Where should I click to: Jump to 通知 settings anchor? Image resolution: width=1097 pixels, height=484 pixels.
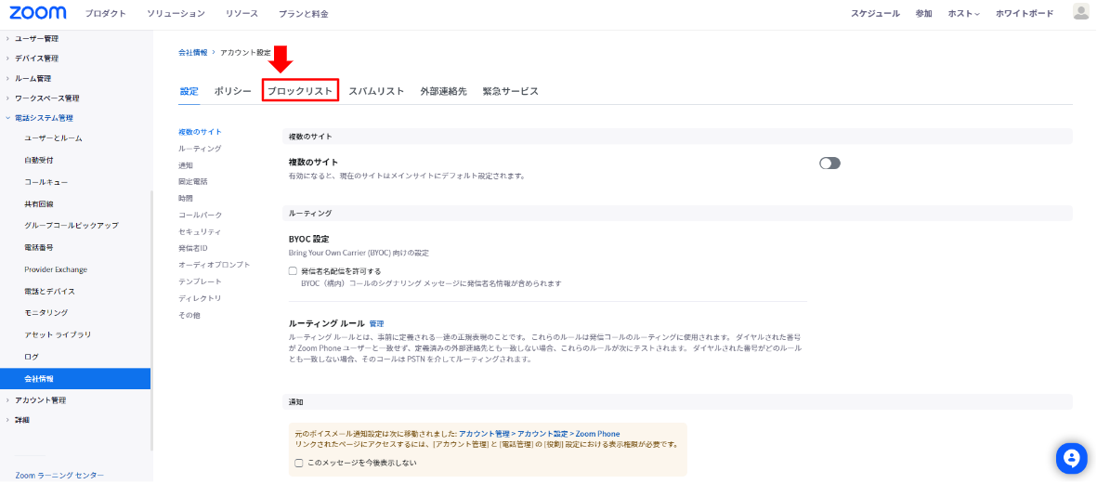[186, 165]
